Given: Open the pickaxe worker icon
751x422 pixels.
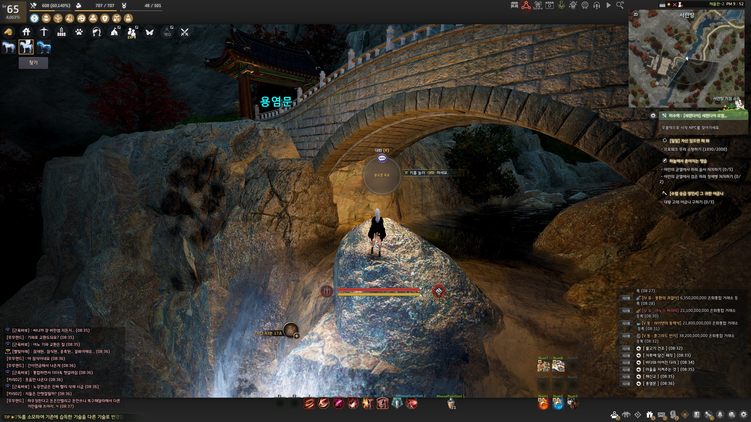Looking at the screenshot, I should click(x=44, y=32).
